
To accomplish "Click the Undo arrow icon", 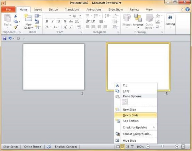I will pyautogui.click(x=10, y=38).
